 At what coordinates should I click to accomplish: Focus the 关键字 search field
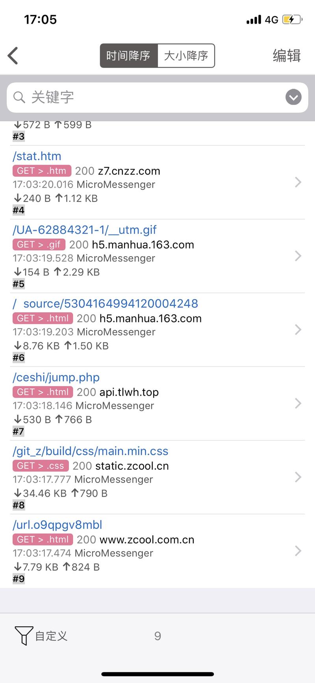[x=154, y=97]
